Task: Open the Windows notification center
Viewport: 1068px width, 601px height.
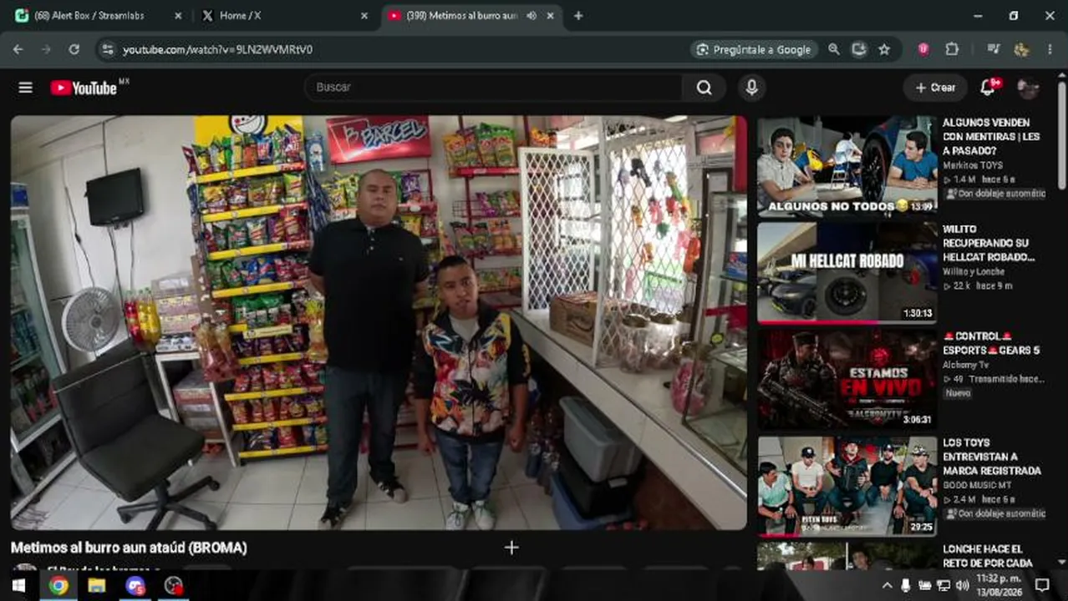Action: pyautogui.click(x=1042, y=585)
